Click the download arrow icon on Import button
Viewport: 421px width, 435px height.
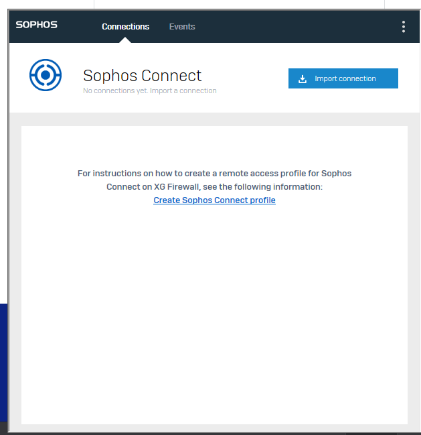(303, 78)
